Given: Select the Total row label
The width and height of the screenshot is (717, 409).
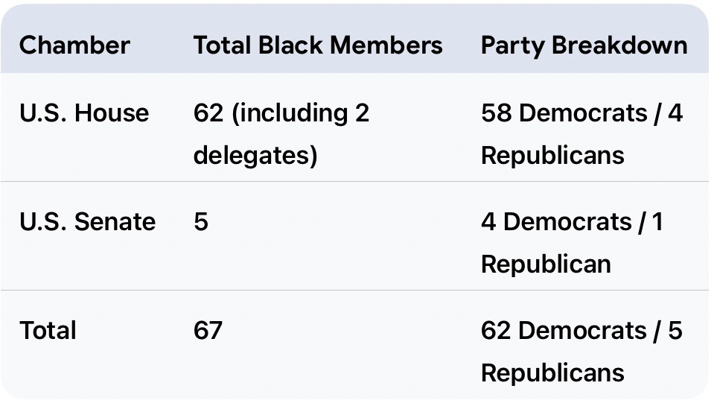Looking at the screenshot, I should (x=48, y=330).
